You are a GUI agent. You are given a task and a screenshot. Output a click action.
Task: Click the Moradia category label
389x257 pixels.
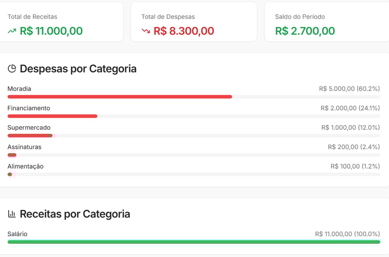(x=19, y=89)
